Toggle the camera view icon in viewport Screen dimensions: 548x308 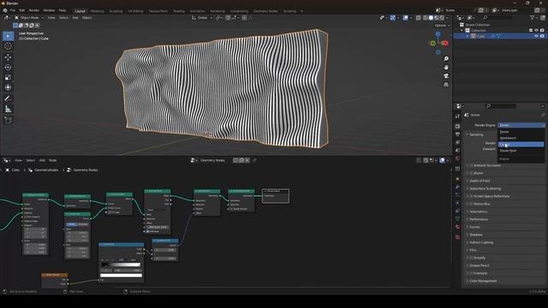pos(446,76)
